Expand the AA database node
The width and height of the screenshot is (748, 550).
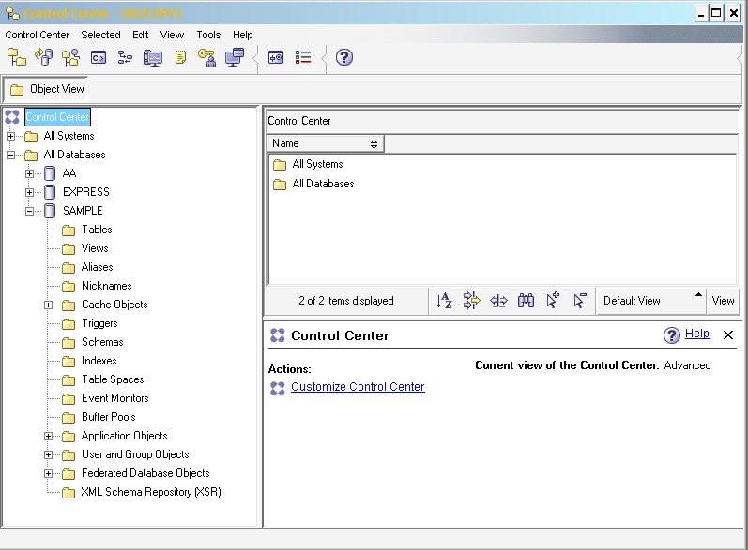[x=30, y=174]
